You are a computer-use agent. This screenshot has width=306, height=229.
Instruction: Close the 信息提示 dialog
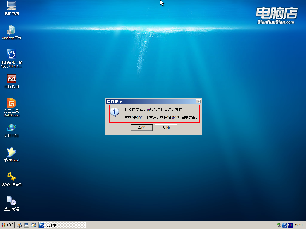point(198,101)
